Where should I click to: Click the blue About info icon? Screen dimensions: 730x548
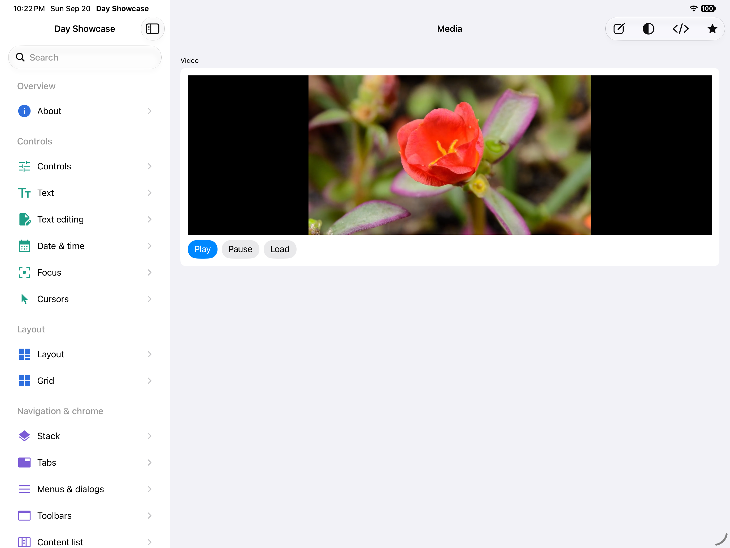(24, 111)
